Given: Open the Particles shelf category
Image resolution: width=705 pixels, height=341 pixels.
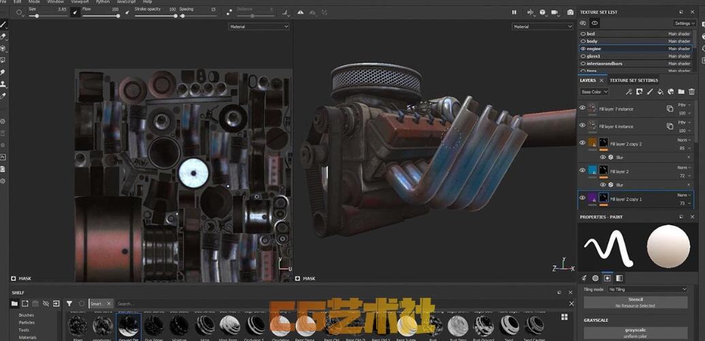Looking at the screenshot, I should 27,323.
